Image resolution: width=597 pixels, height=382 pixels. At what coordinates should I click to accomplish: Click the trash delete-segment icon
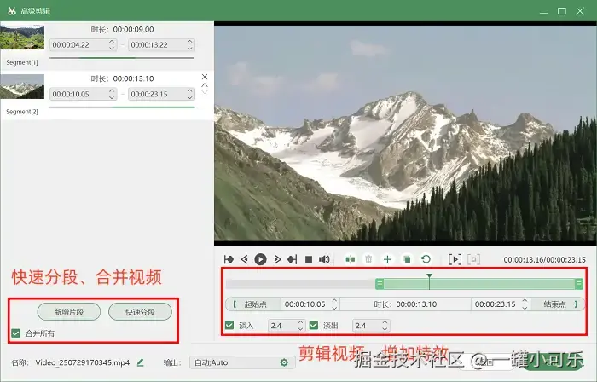(368, 259)
